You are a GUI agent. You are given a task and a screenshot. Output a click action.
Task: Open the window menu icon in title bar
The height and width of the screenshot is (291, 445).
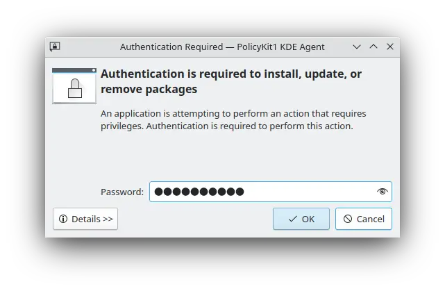(55, 47)
